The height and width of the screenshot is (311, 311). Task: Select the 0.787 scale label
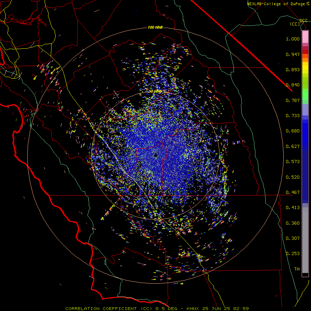[x=293, y=100]
